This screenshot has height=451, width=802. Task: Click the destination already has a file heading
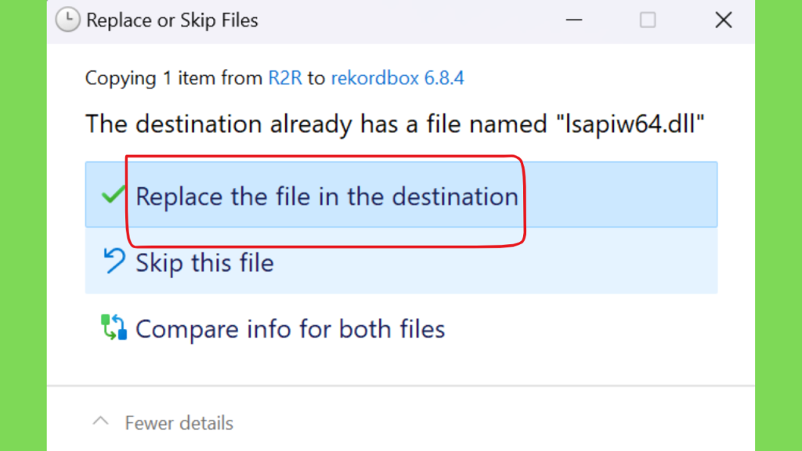point(395,124)
